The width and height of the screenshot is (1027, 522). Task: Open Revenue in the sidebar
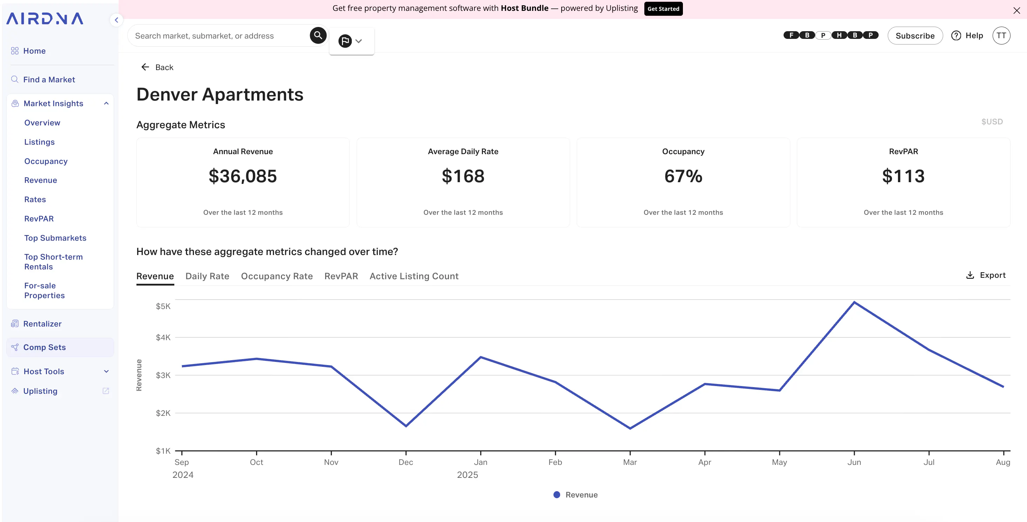[x=41, y=180]
